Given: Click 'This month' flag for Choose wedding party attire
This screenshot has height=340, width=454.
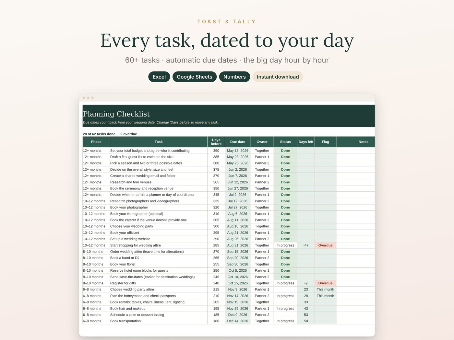Looking at the screenshot, I should [325, 289].
